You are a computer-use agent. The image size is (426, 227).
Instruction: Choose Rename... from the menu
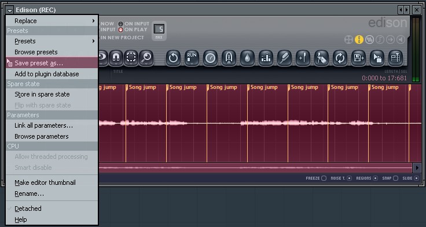(52, 193)
